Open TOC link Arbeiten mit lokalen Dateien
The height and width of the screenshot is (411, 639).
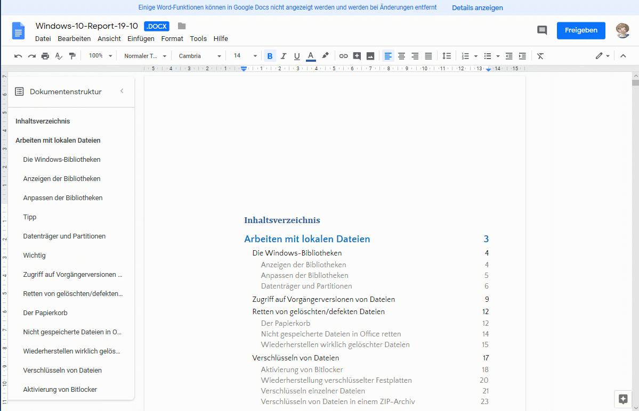307,239
